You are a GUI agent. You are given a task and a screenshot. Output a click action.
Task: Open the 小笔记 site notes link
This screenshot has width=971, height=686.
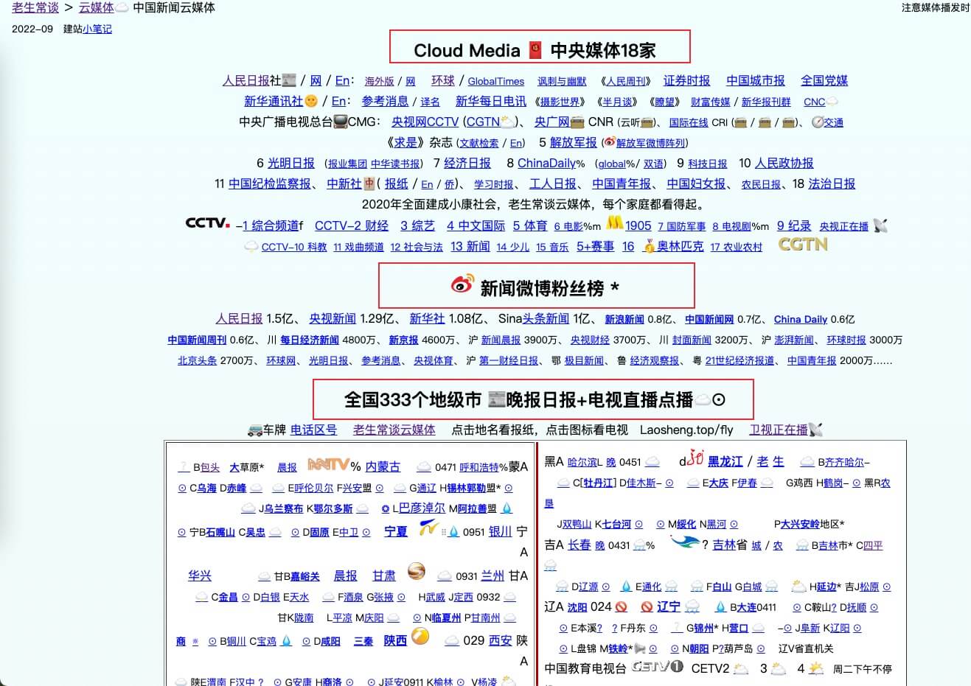(97, 29)
